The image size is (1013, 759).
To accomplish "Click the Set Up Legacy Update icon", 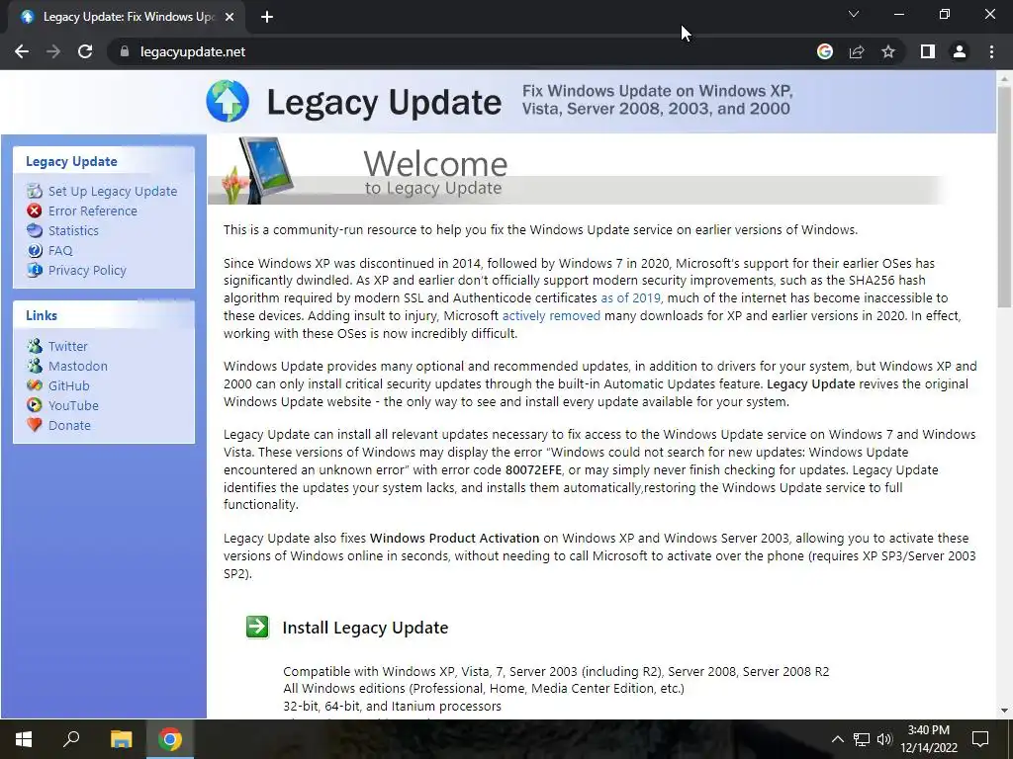I will click(x=35, y=191).
